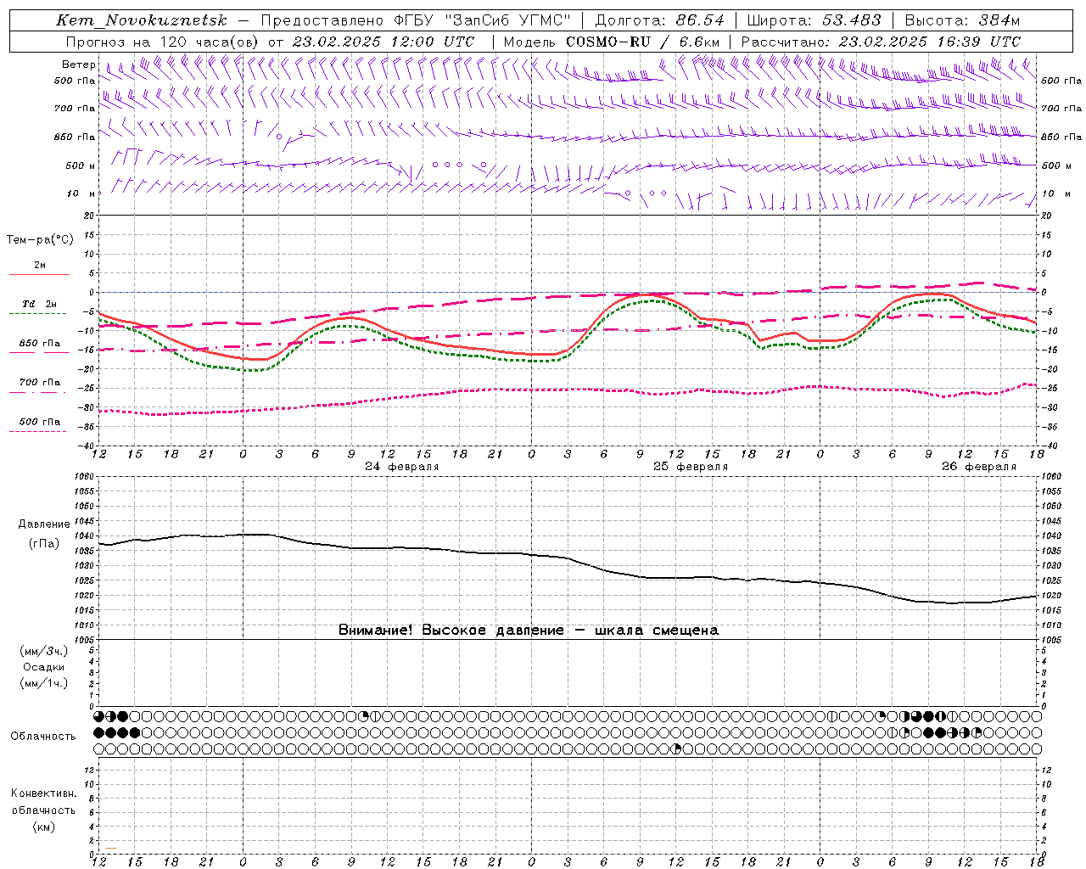Click the Давление pressure panel label

(x=44, y=524)
